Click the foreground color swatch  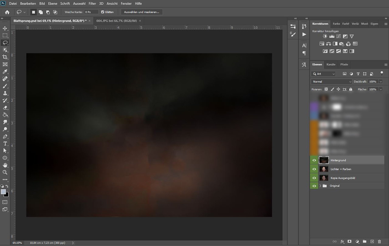(x=4, y=192)
